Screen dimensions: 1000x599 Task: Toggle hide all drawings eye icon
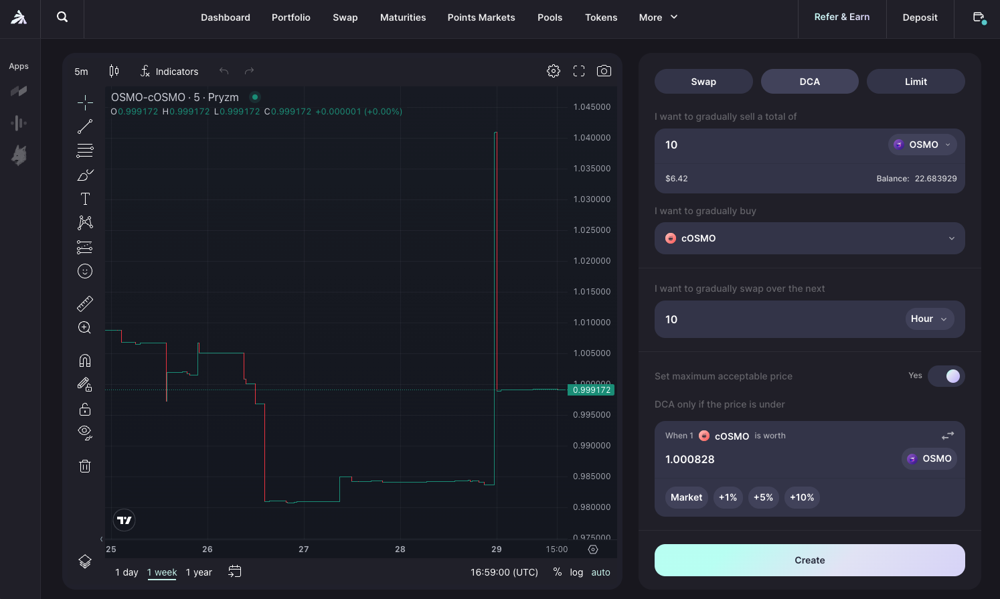coord(85,432)
